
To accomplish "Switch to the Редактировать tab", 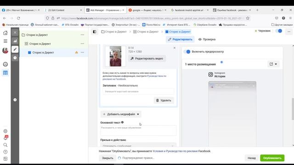I will click(180, 39).
